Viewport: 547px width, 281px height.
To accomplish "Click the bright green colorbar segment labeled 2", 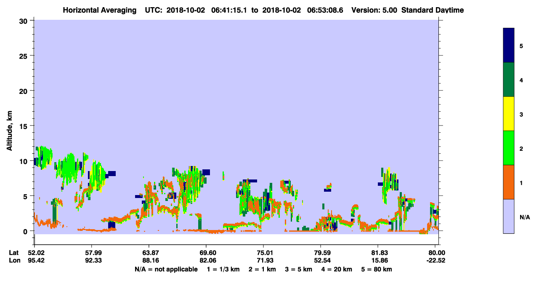I will (x=509, y=148).
